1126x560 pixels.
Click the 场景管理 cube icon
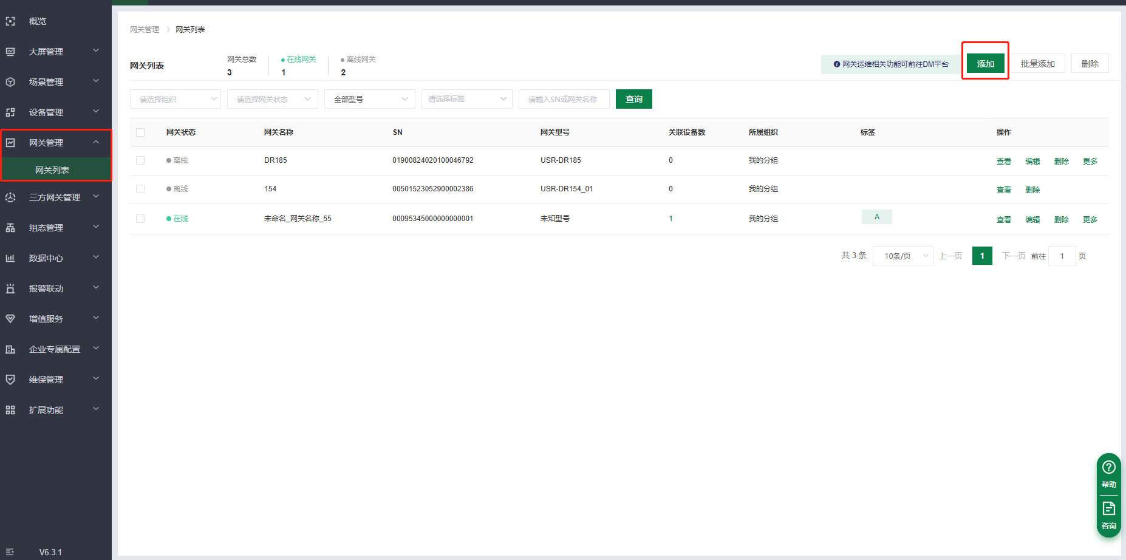[10, 82]
